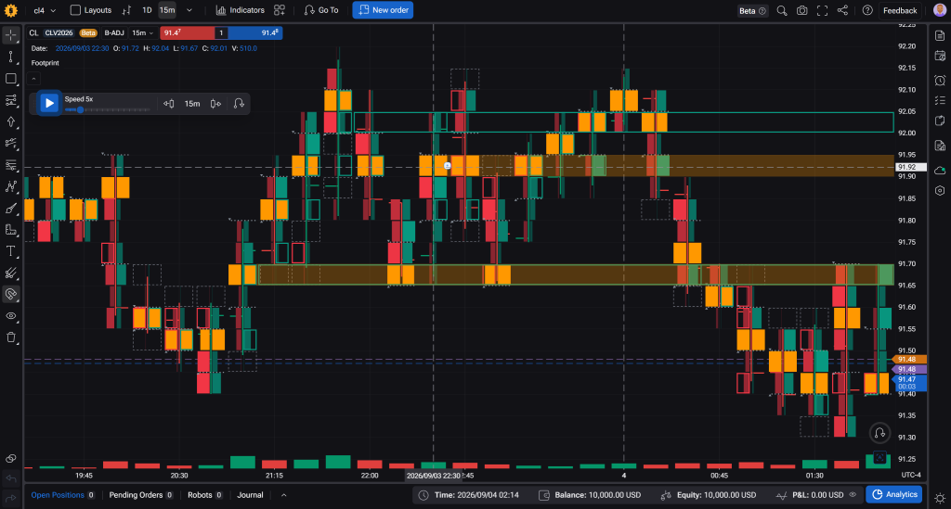951x509 pixels.
Task: Switch to the Open Positions tab
Action: click(62, 495)
